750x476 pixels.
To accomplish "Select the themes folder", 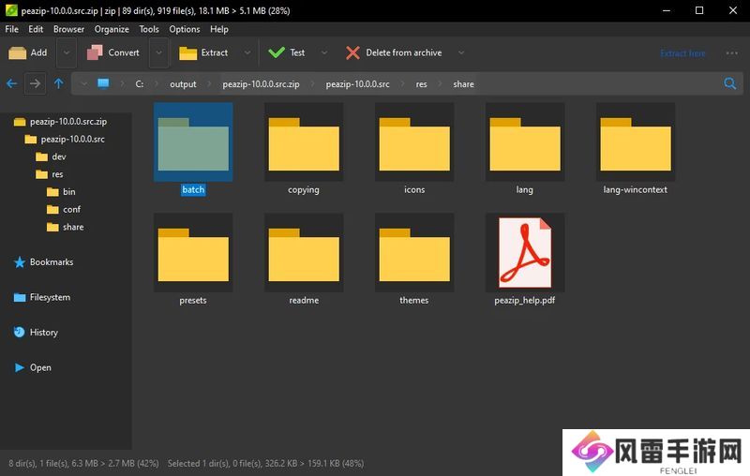I will pyautogui.click(x=413, y=253).
